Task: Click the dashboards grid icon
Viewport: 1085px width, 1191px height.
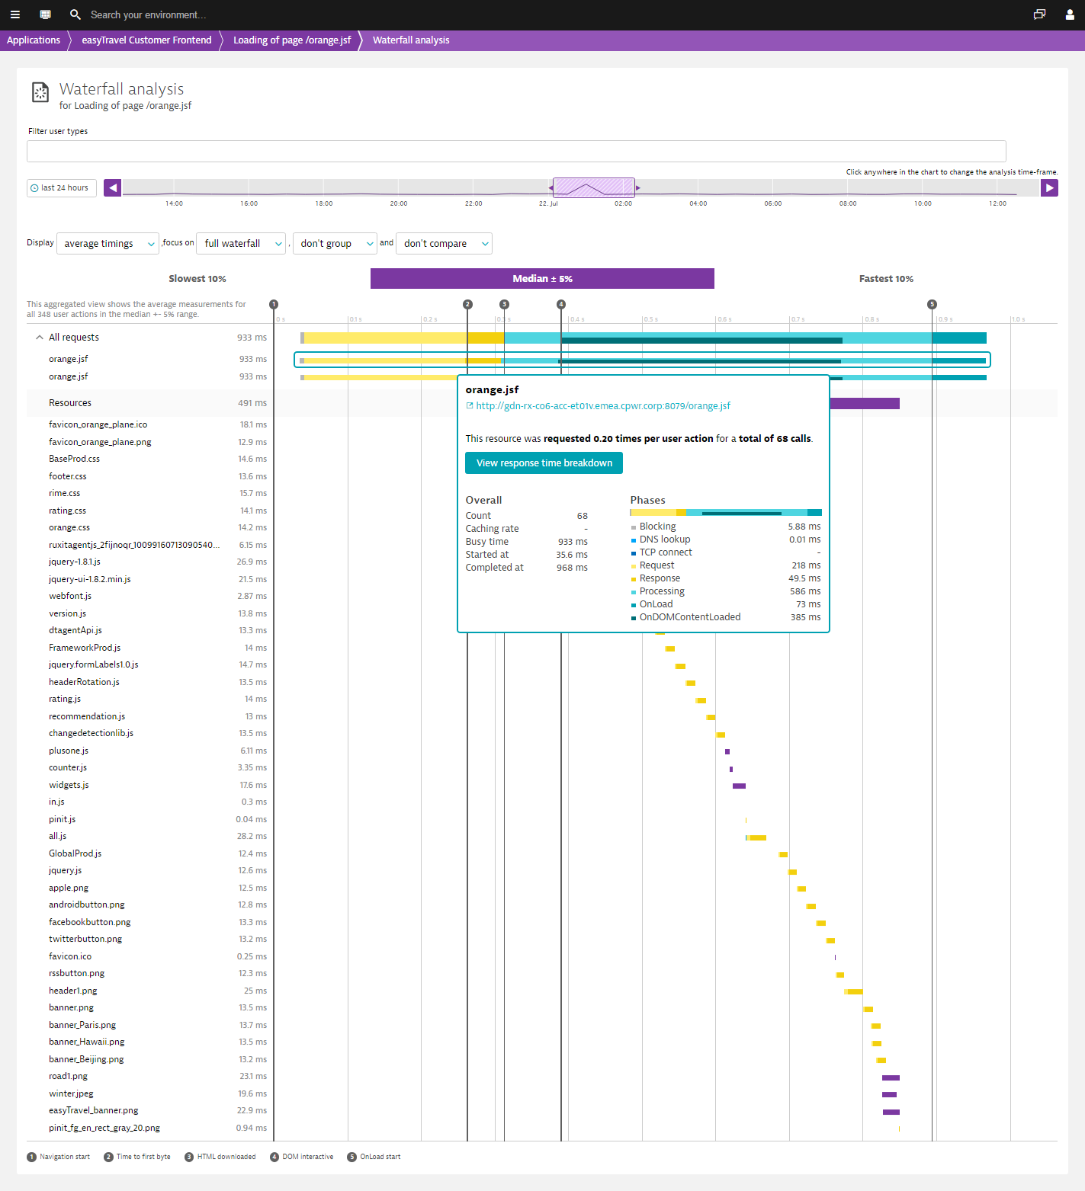Action: coord(45,14)
